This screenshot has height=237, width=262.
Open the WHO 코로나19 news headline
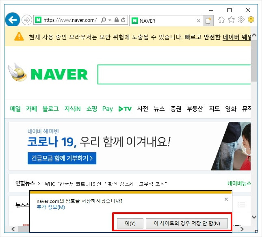coord(106,184)
